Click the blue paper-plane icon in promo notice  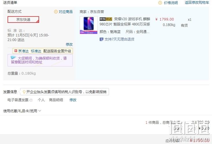click(13, 58)
